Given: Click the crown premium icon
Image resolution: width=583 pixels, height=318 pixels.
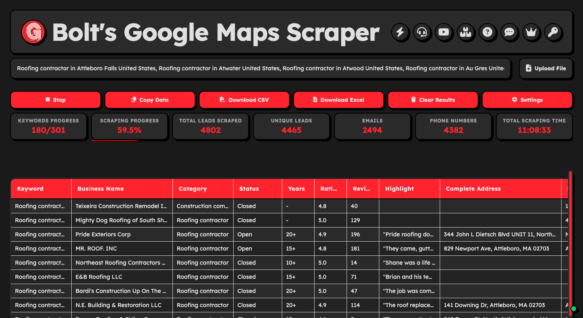Looking at the screenshot, I should tap(531, 32).
